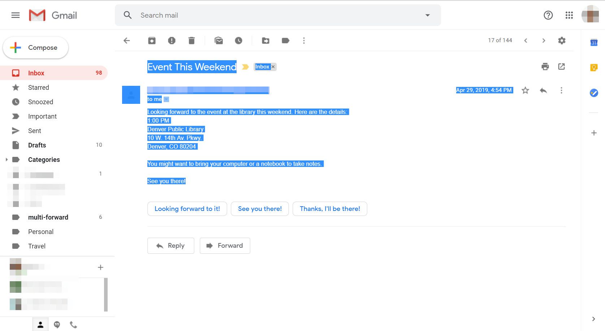Screen dimensions: 605x331
Task: Open toolbar More options menu
Action: coord(304,40)
